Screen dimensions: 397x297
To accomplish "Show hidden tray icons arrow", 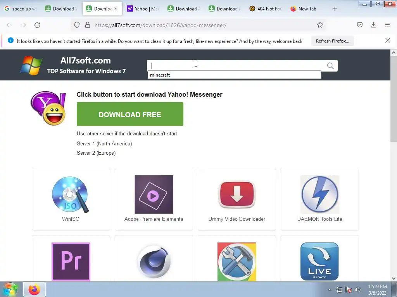I will [x=330, y=290].
